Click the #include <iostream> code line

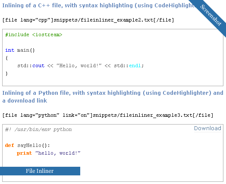pos(34,35)
